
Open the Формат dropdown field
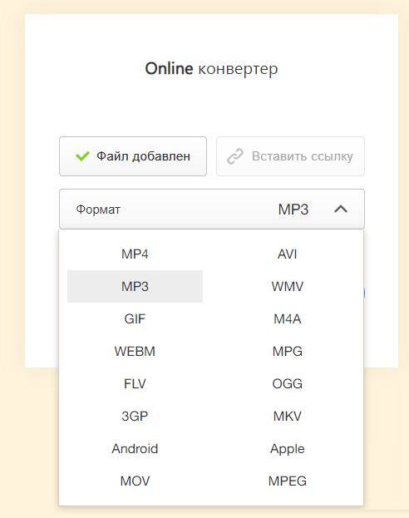(x=212, y=210)
